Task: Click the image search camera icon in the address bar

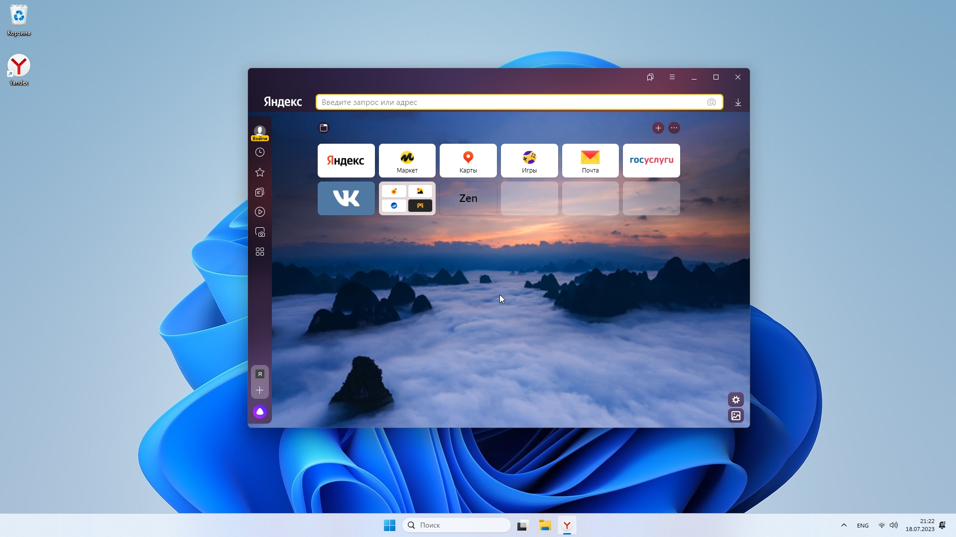Action: click(x=711, y=102)
